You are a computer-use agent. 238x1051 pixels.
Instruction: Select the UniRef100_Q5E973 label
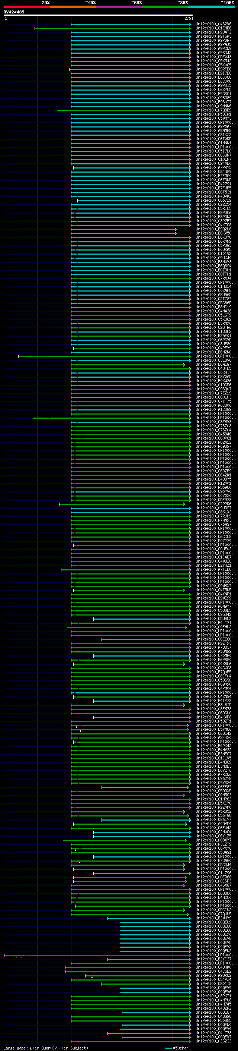click(x=213, y=500)
